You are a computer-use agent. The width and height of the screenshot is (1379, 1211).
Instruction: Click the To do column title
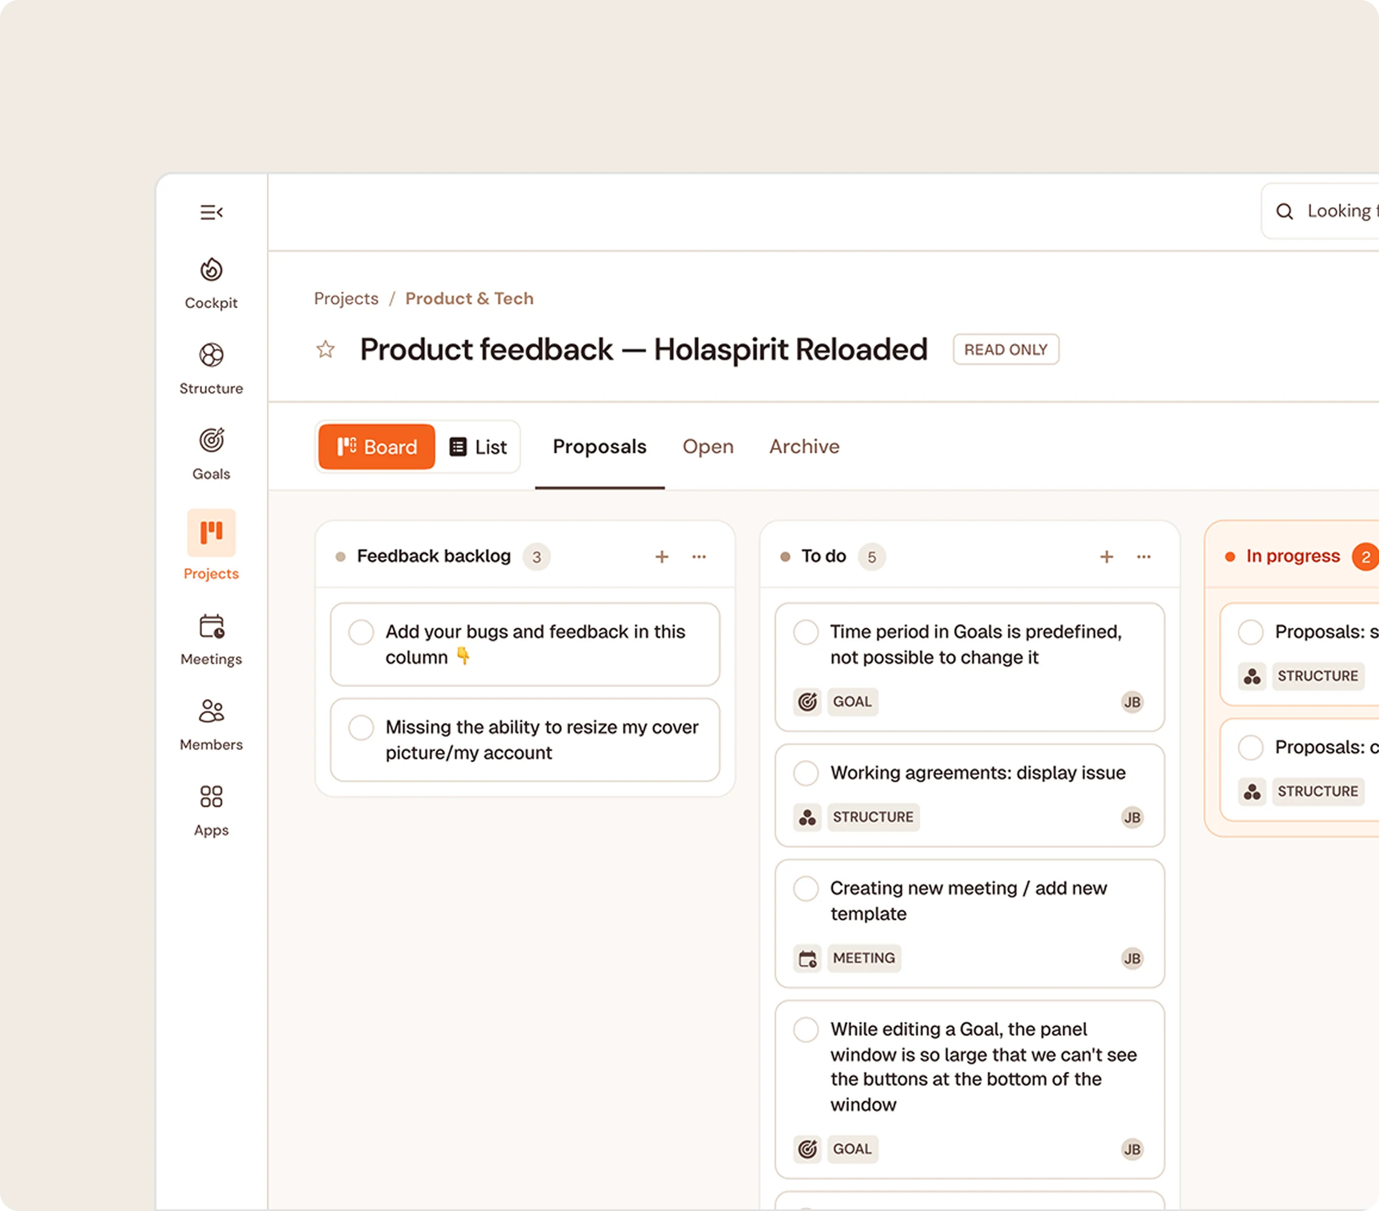tap(823, 557)
